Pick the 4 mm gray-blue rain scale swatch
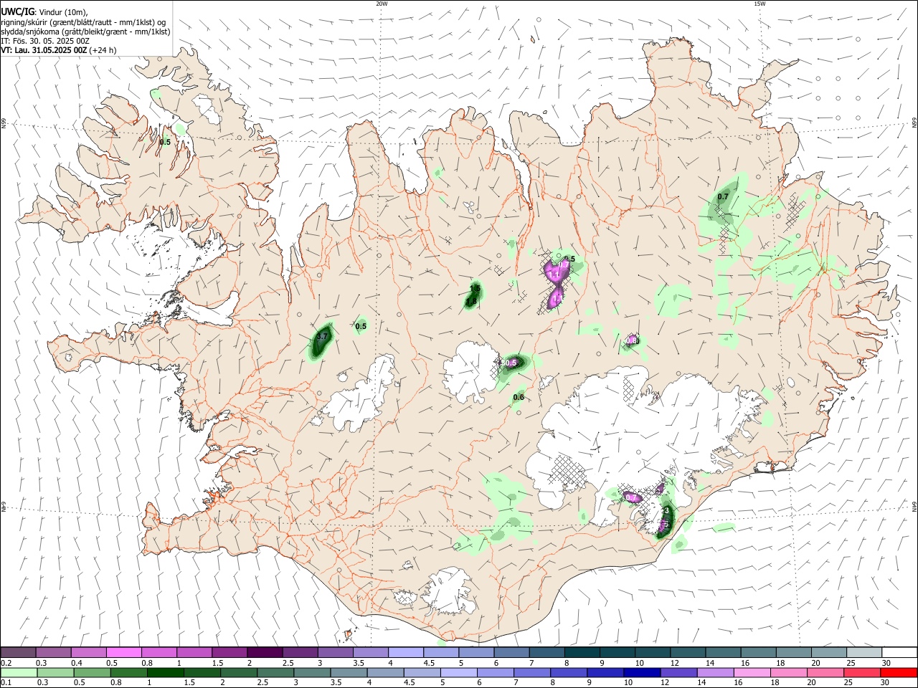Screen dimensions: 918x688 384,672
